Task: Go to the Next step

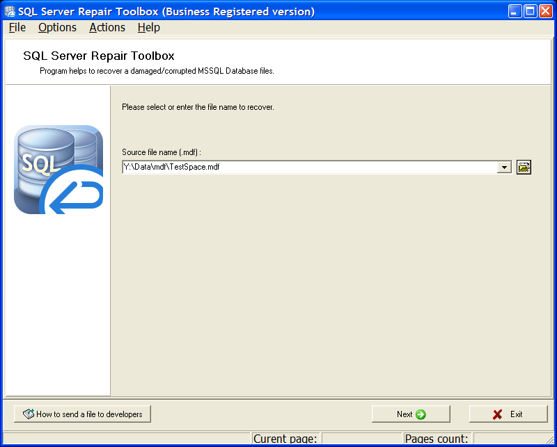Action: (x=411, y=414)
